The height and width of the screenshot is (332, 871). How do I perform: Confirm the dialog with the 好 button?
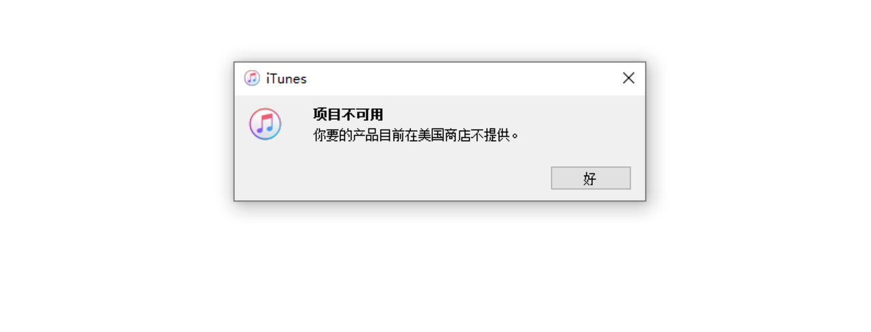coord(591,178)
